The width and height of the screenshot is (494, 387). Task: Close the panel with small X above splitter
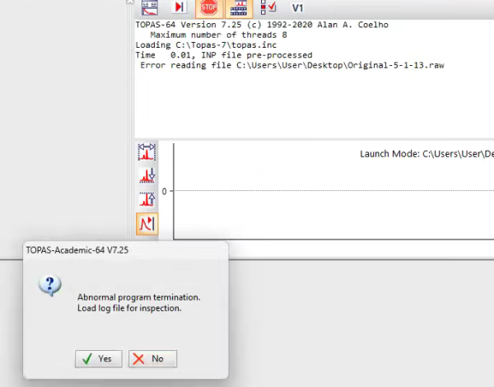[130, 2]
